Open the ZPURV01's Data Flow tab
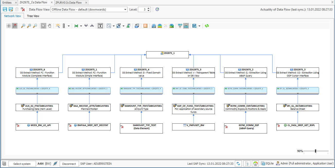 [x=68, y=3]
